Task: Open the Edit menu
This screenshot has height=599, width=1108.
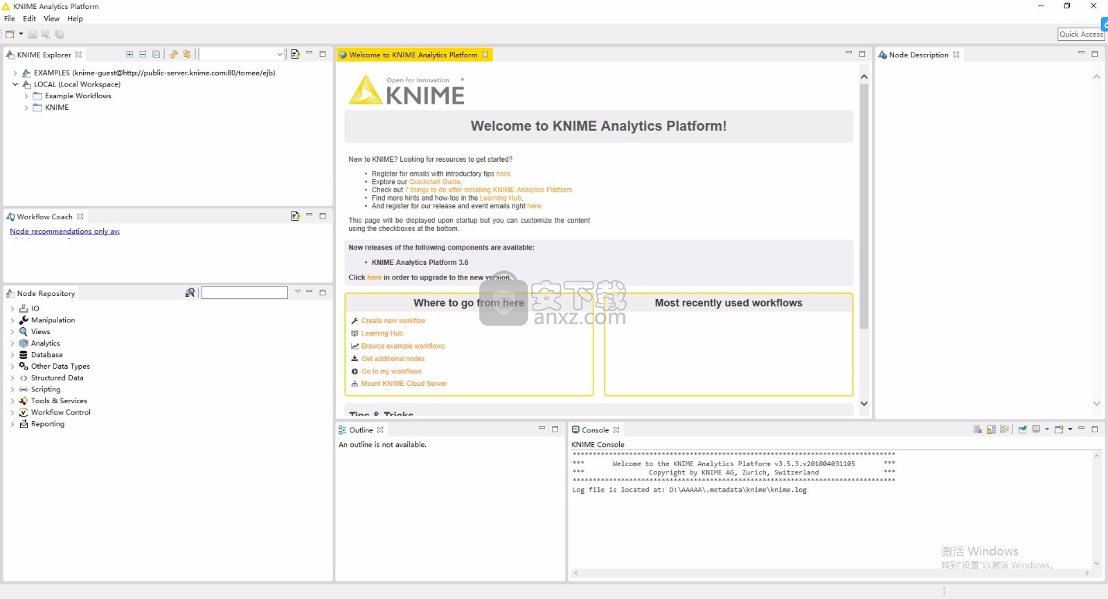Action: pos(29,19)
